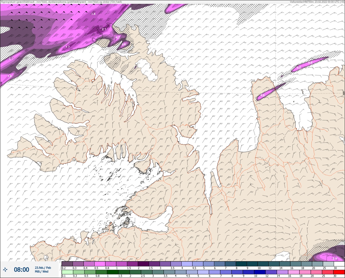Click the Rigning/skúrir map title text
Screen dimensions: 345x278
pos(61,2)
